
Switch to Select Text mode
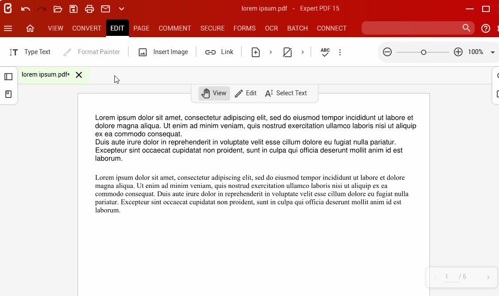286,93
